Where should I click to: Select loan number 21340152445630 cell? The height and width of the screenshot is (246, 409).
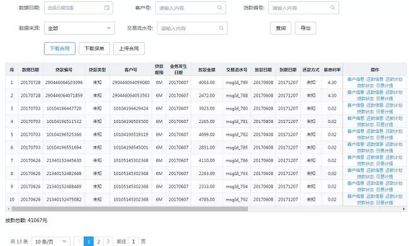click(x=64, y=161)
